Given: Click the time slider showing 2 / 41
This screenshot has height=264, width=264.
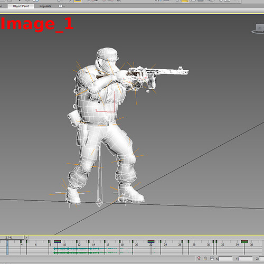Looking at the screenshot, I should click(x=12, y=238).
